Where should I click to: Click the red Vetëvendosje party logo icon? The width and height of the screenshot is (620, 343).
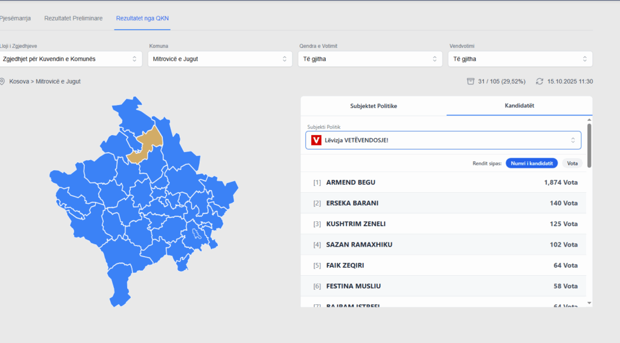click(x=315, y=141)
